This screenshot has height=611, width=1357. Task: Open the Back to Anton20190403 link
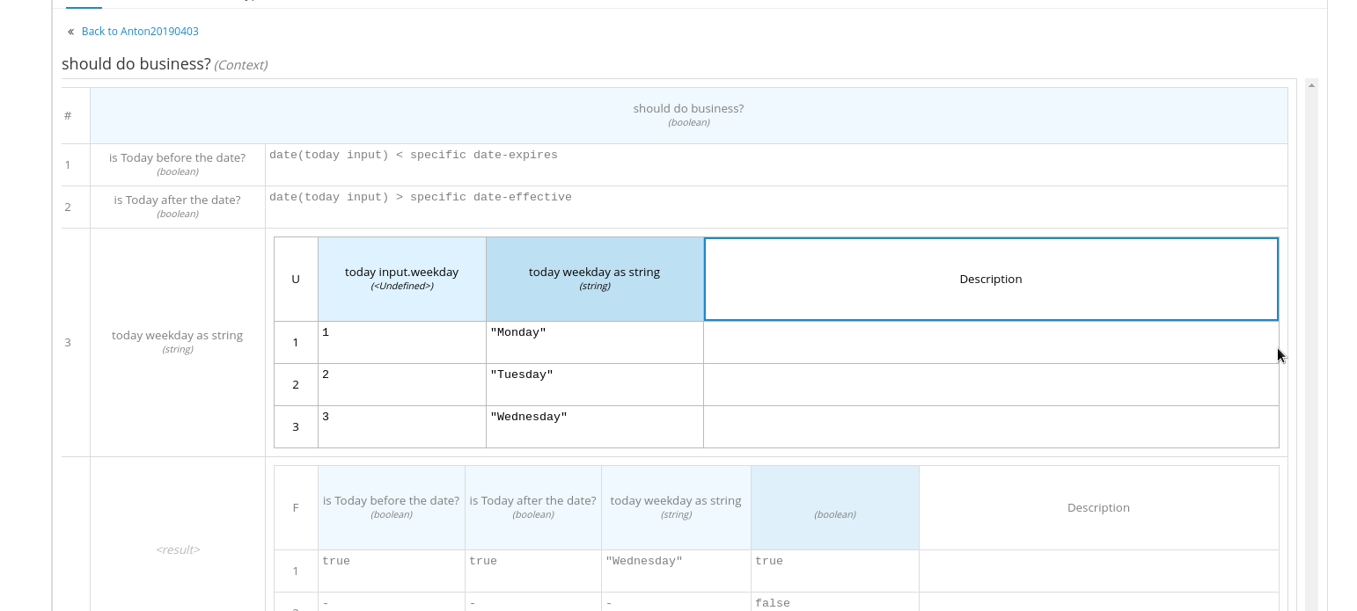pos(140,32)
